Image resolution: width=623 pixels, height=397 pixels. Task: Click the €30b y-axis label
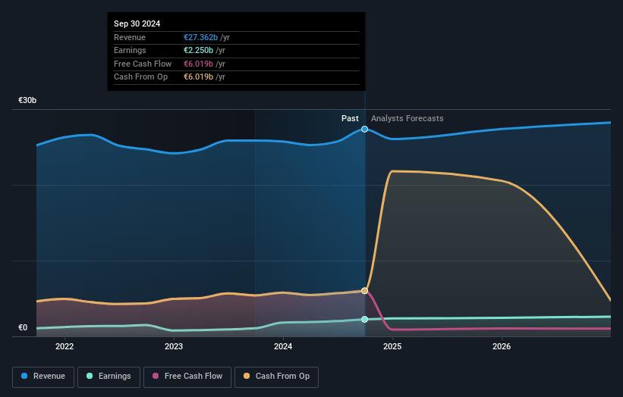click(x=27, y=100)
